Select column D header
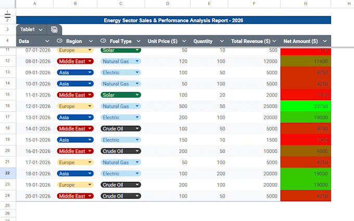The width and height of the screenshot is (354, 221). [x=168, y=4]
